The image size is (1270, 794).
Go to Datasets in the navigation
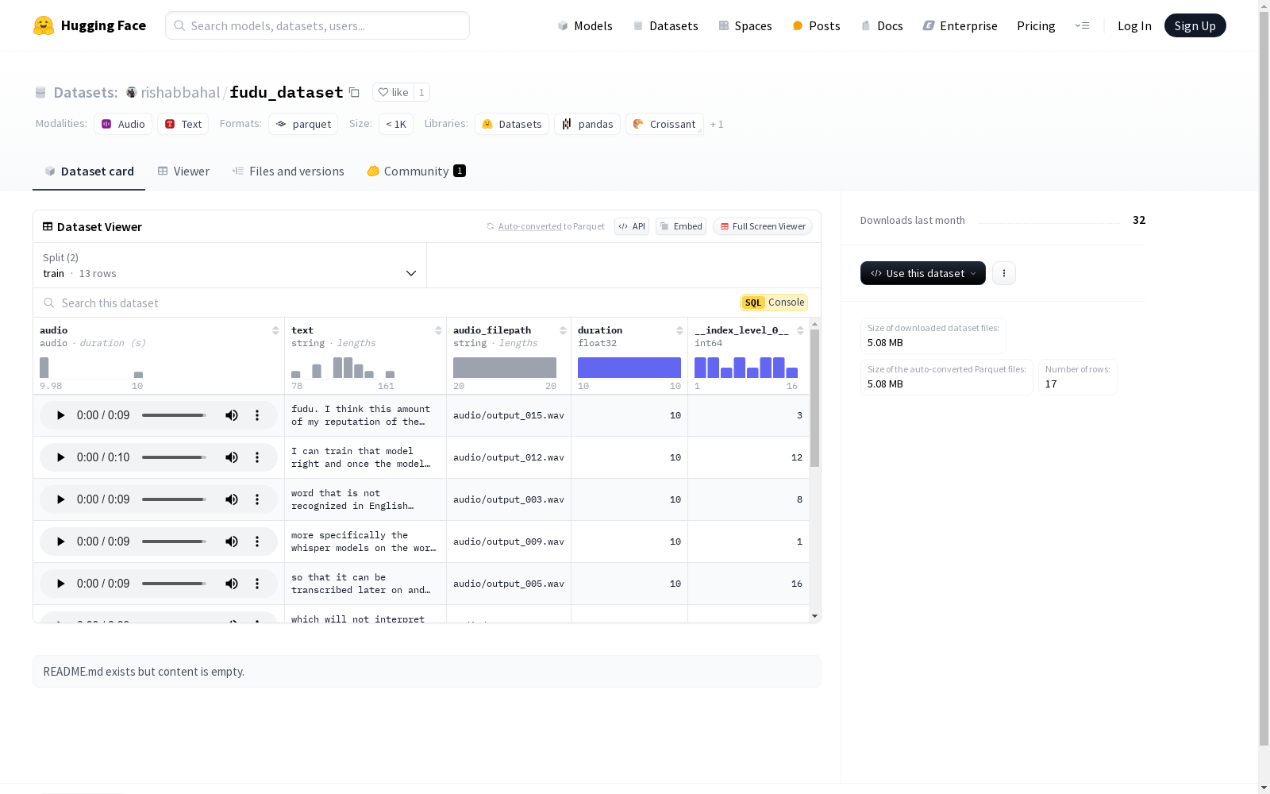tap(665, 25)
